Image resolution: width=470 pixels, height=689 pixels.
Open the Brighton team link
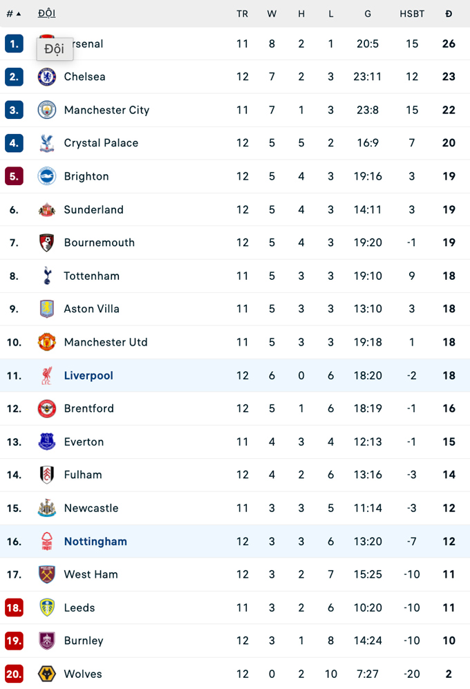pyautogui.click(x=86, y=176)
